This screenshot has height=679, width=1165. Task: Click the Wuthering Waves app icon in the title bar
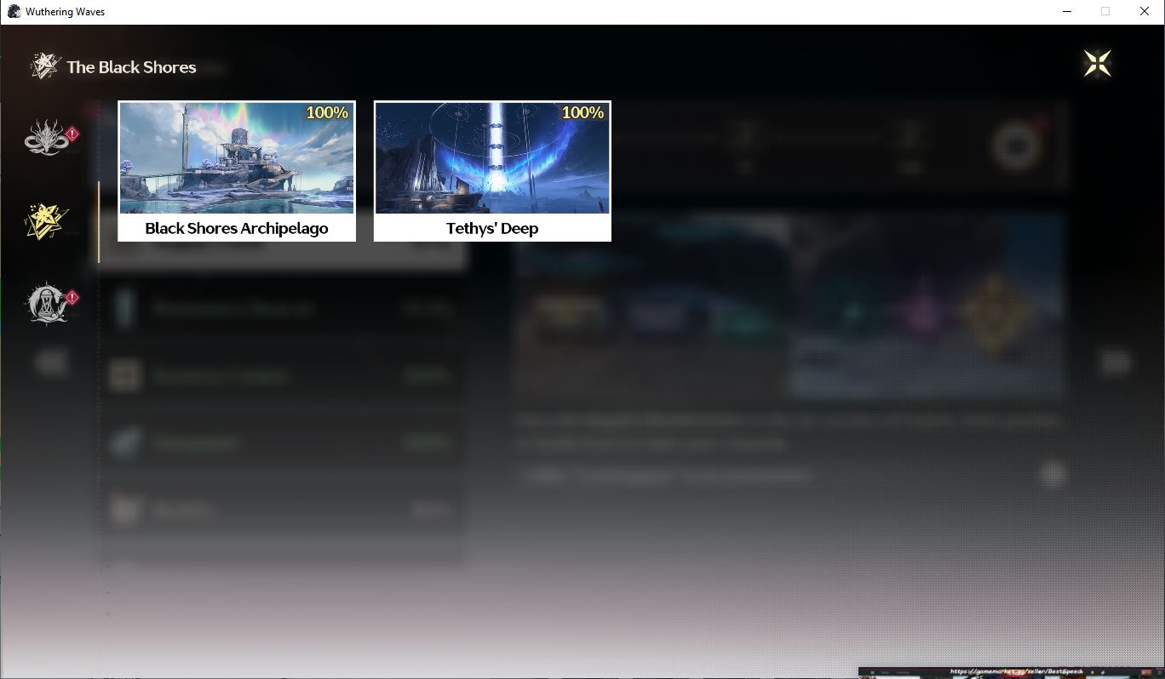pos(14,12)
